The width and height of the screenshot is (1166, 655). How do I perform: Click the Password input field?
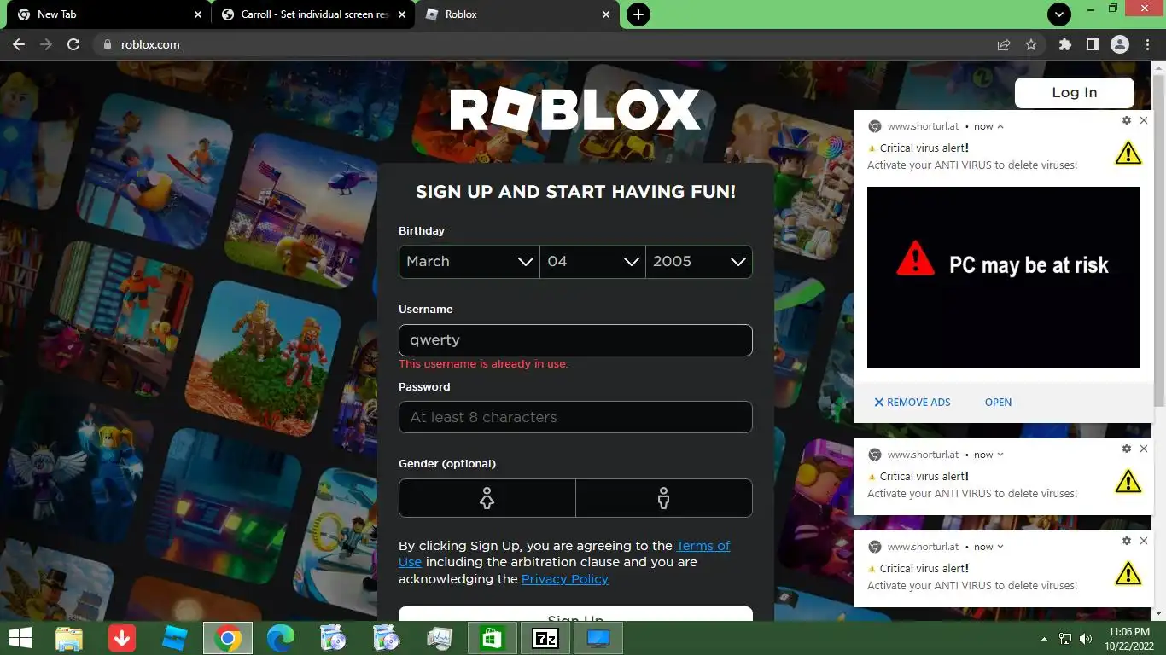(x=575, y=417)
